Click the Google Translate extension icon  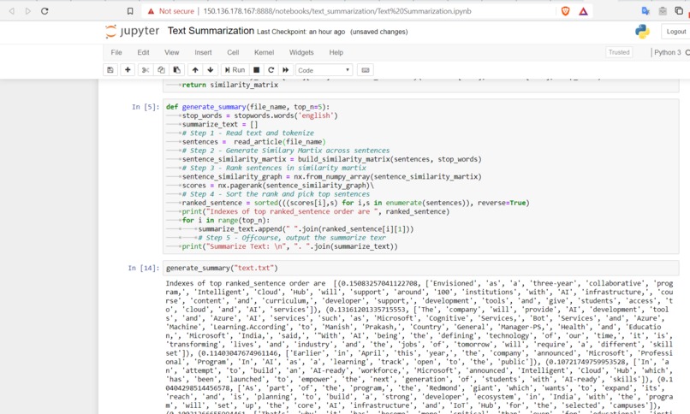(645, 11)
